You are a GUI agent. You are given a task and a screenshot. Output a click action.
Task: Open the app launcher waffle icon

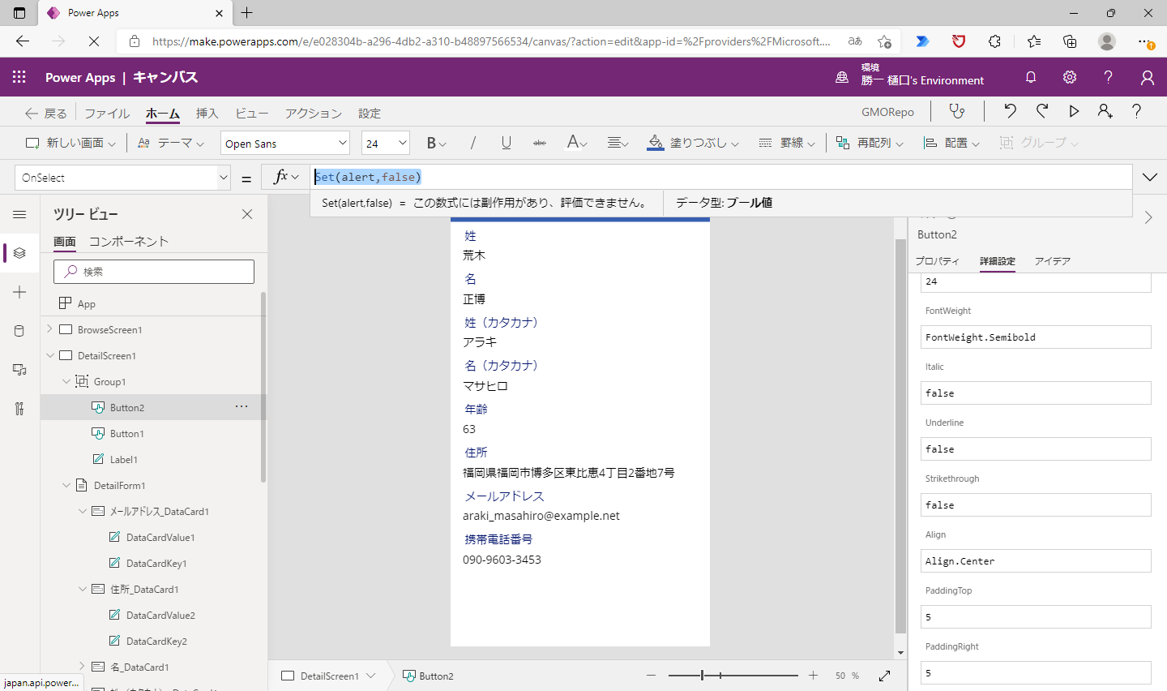click(19, 77)
